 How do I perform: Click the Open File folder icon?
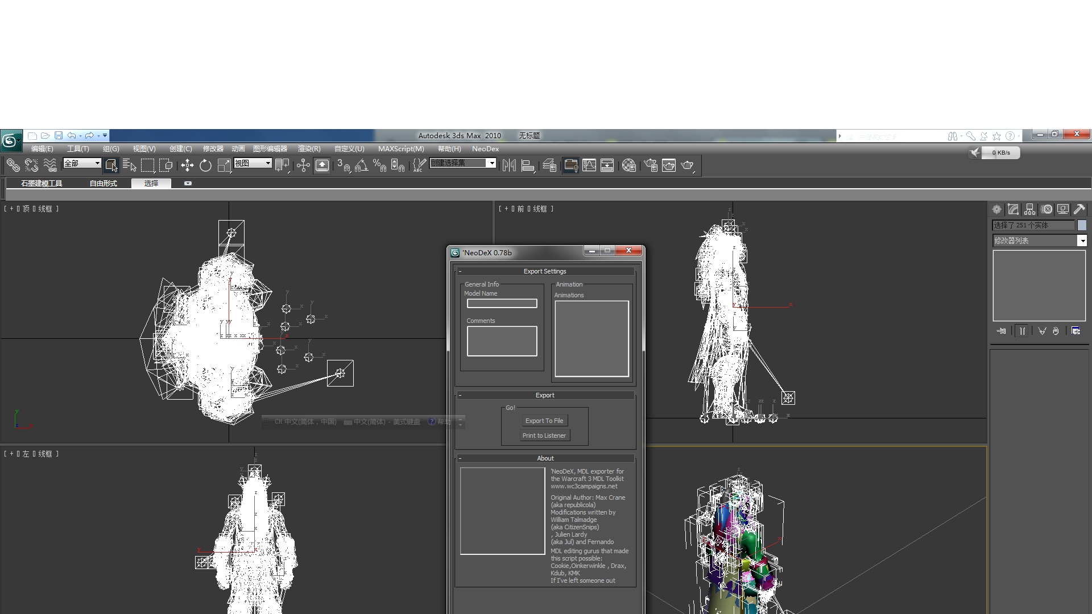click(x=45, y=135)
